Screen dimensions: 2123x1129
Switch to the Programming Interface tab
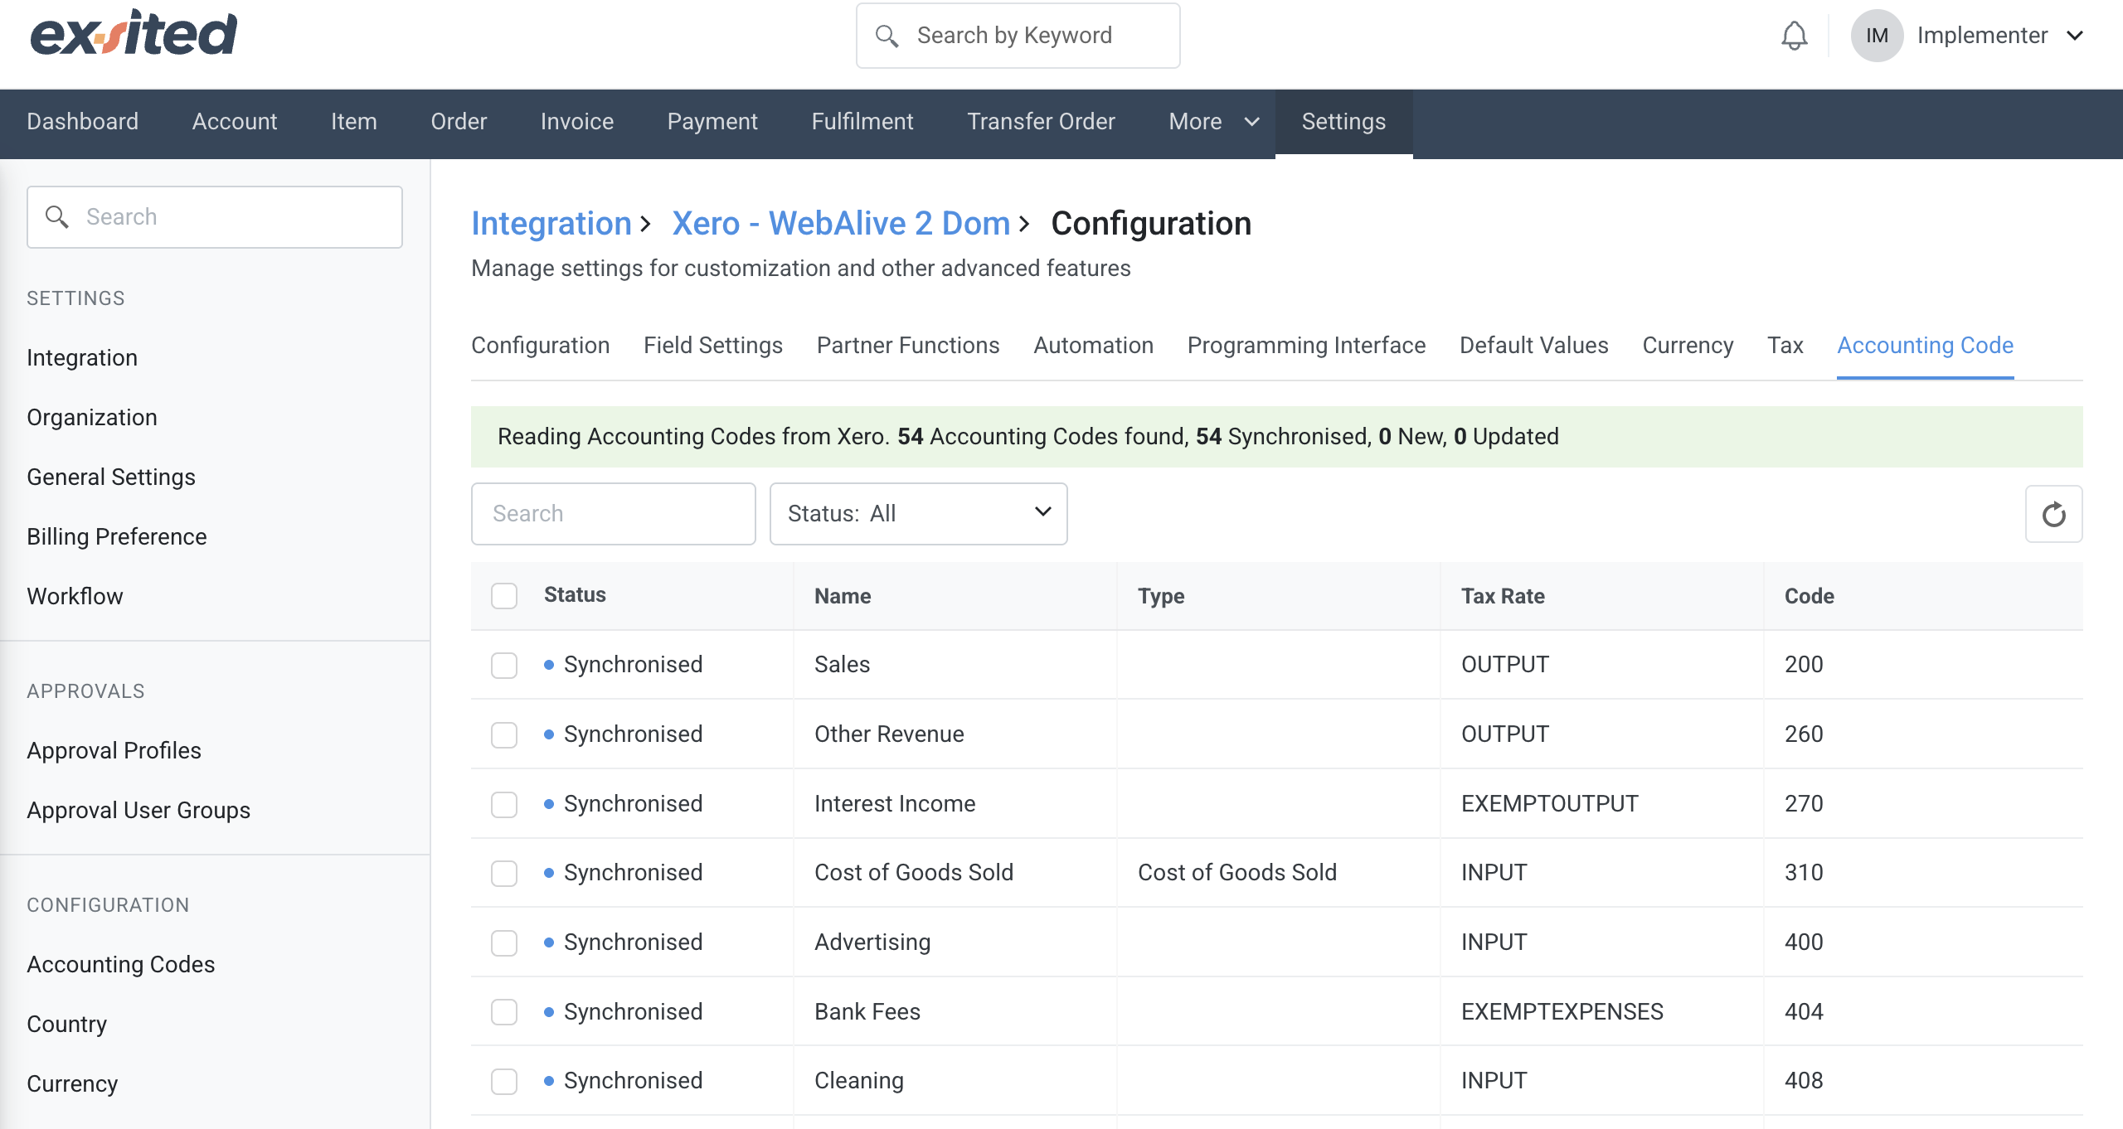click(x=1306, y=345)
